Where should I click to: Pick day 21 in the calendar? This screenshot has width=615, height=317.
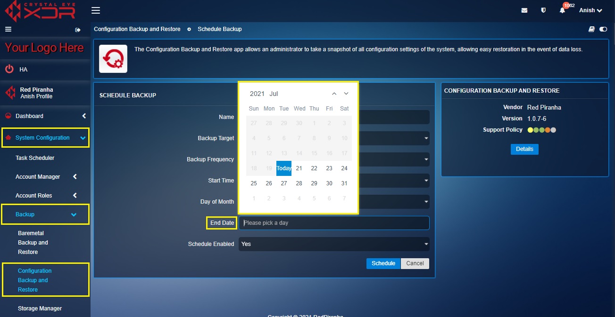(x=299, y=168)
